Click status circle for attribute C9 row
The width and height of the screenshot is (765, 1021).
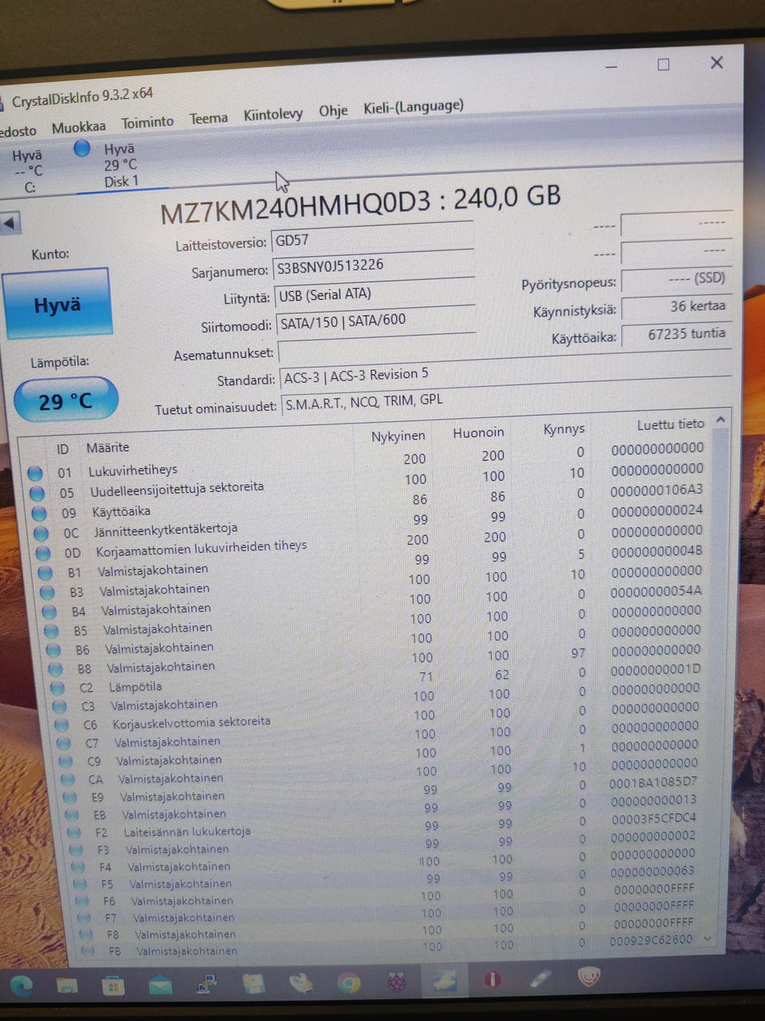tap(67, 762)
